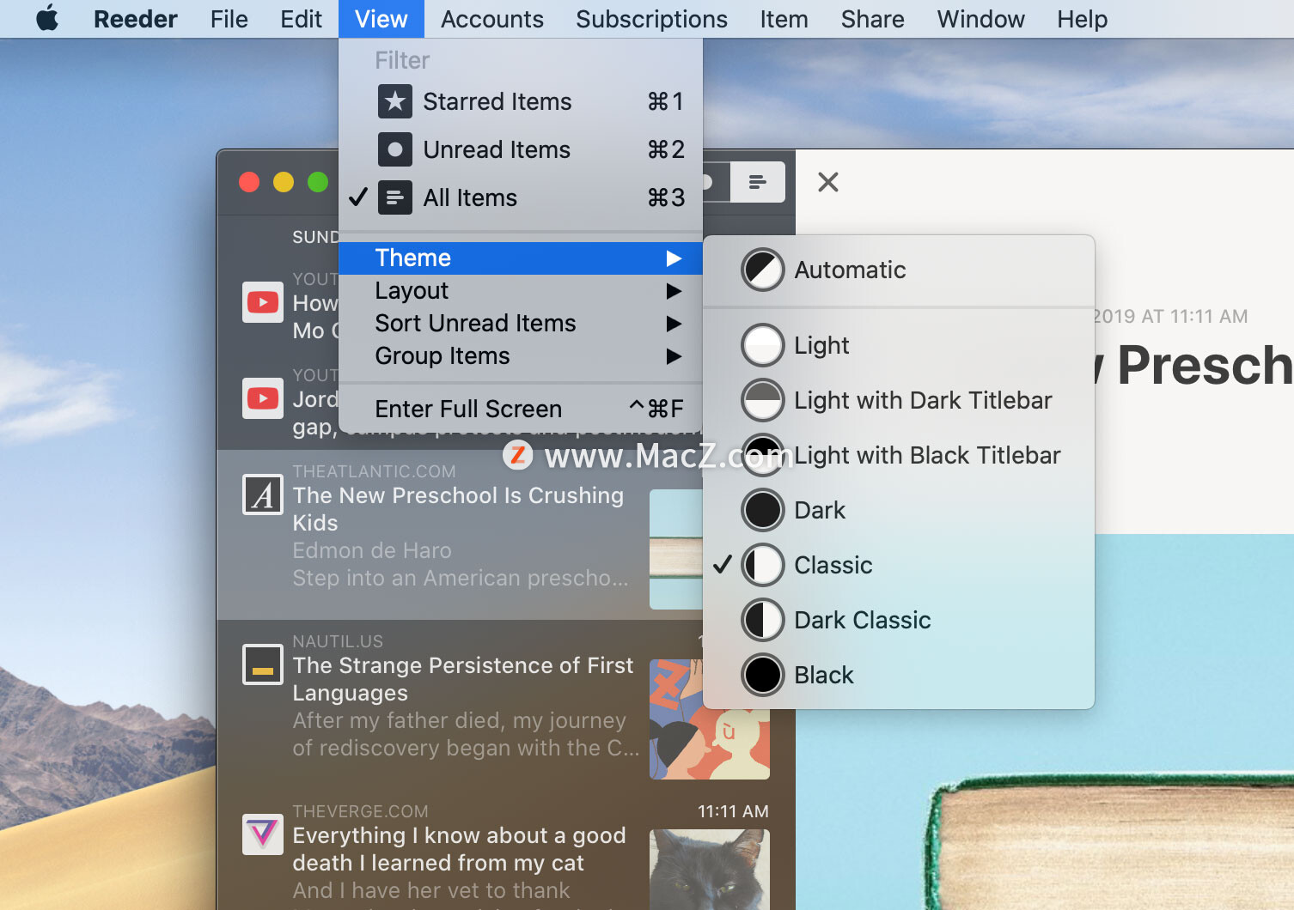Screen dimensions: 1294x910
Task: Click the Automatic theme icon
Action: pos(762,270)
